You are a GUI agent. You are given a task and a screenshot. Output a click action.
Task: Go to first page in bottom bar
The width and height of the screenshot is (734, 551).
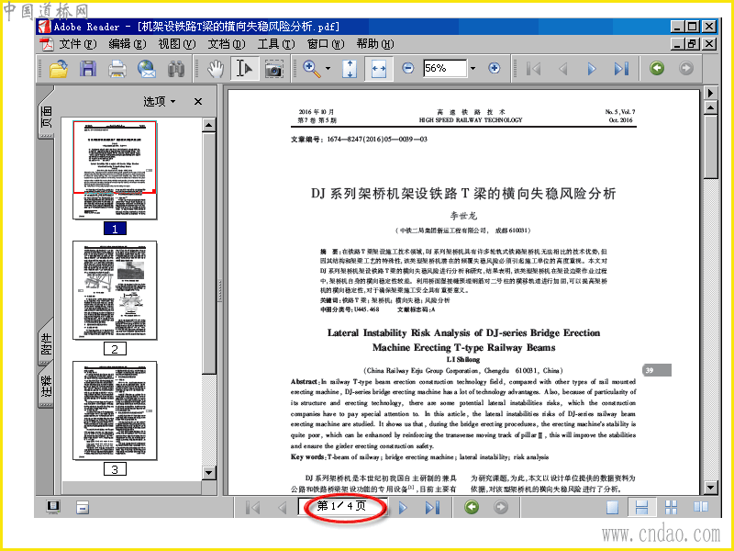pos(253,507)
